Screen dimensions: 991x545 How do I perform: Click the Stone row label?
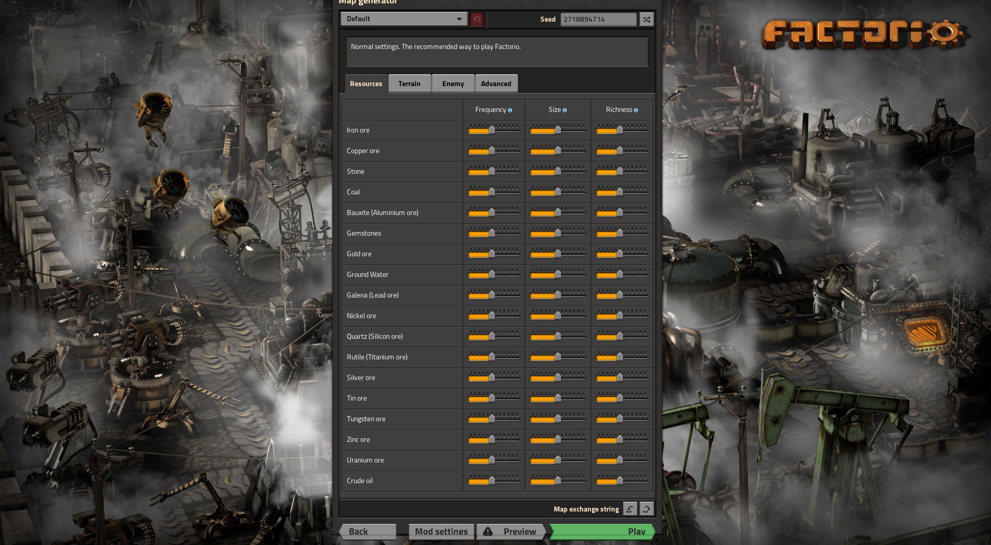tap(356, 172)
